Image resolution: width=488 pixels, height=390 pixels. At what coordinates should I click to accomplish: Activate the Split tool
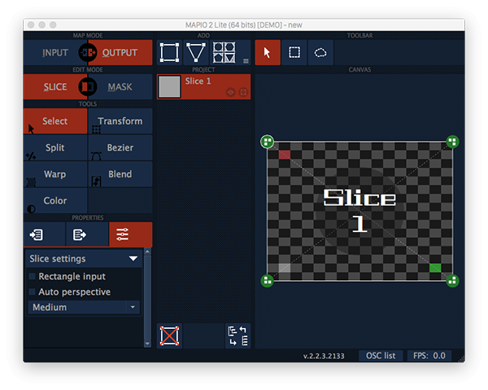(55, 147)
